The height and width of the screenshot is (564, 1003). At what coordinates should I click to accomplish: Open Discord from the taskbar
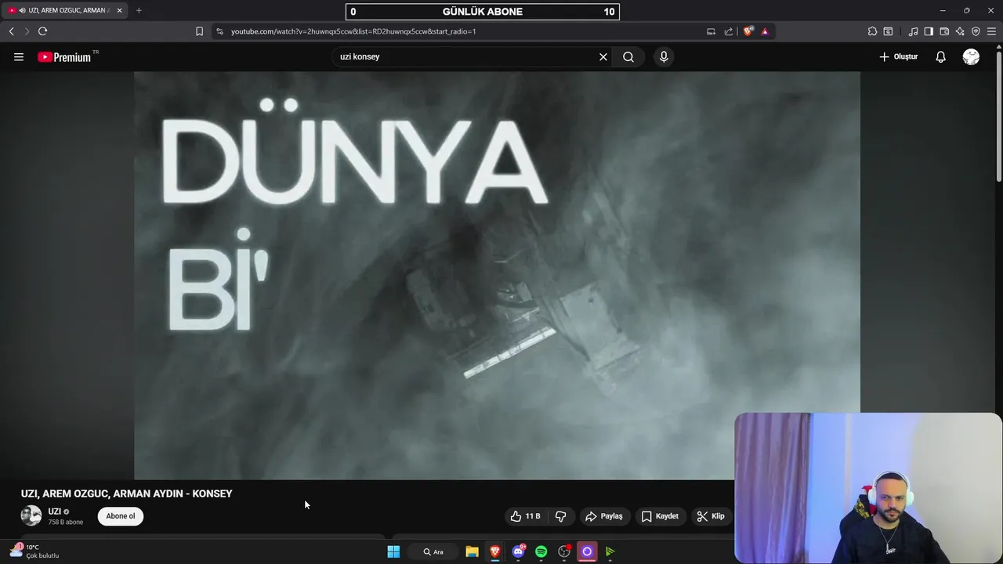pyautogui.click(x=518, y=551)
